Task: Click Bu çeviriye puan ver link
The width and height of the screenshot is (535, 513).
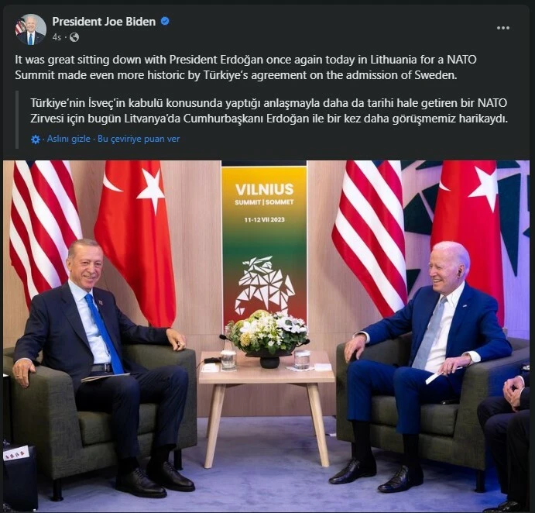Action: point(139,139)
